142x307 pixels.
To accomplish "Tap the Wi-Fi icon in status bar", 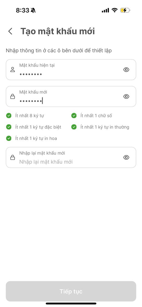I will (x=114, y=10).
